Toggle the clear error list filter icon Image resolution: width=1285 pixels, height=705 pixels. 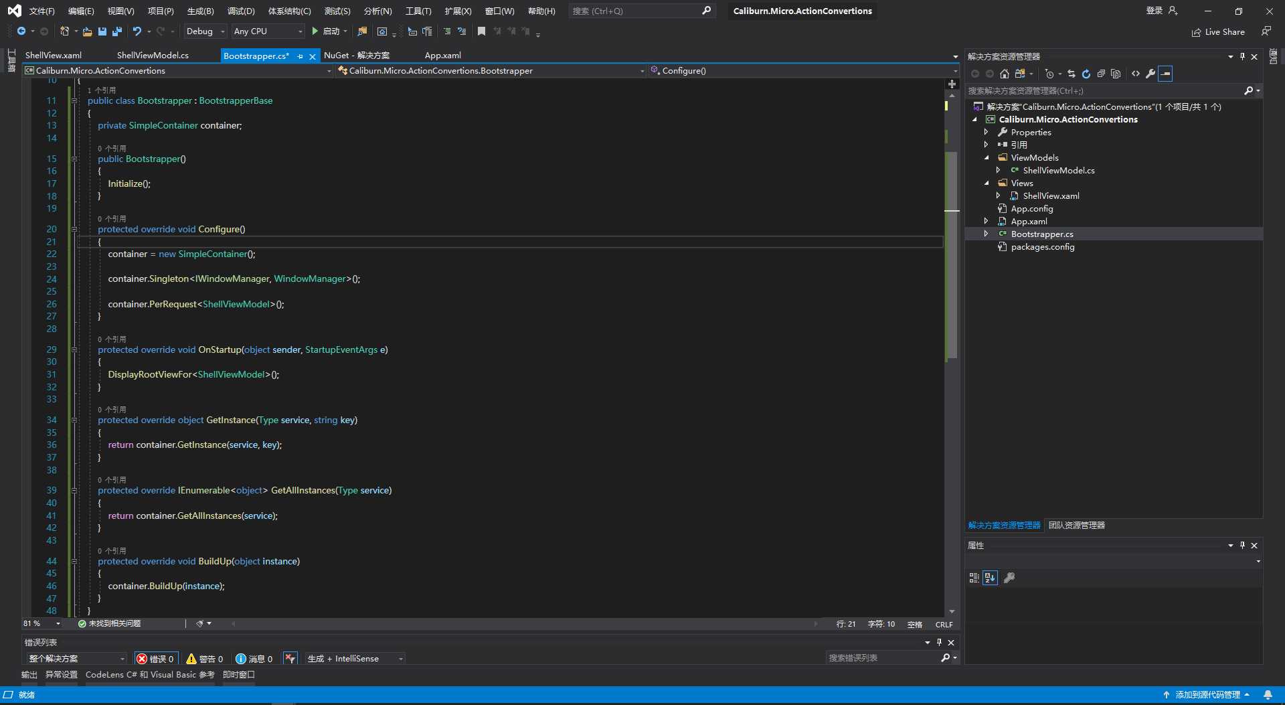click(290, 659)
